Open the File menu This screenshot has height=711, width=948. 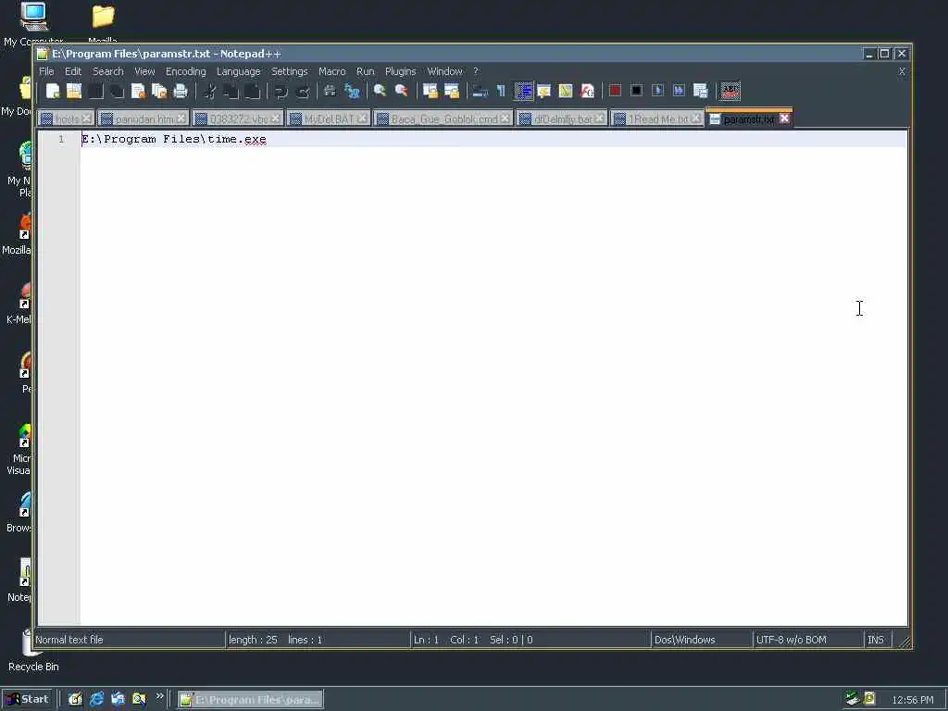46,71
